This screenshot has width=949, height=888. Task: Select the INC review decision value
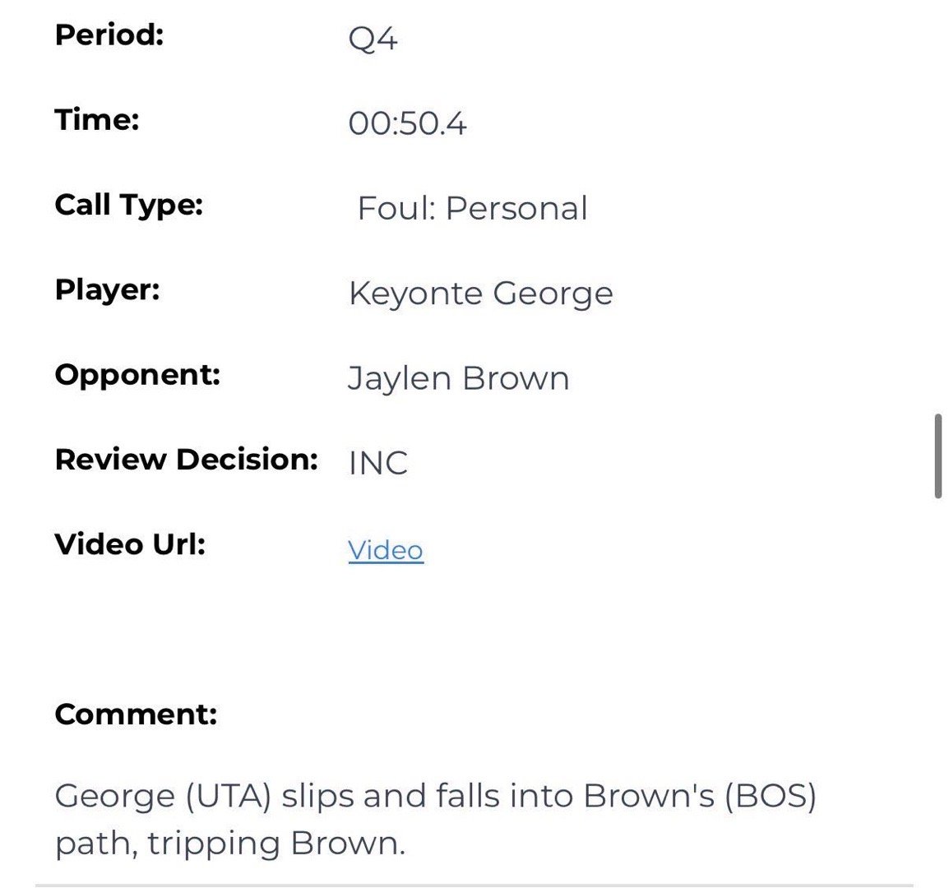(x=377, y=464)
